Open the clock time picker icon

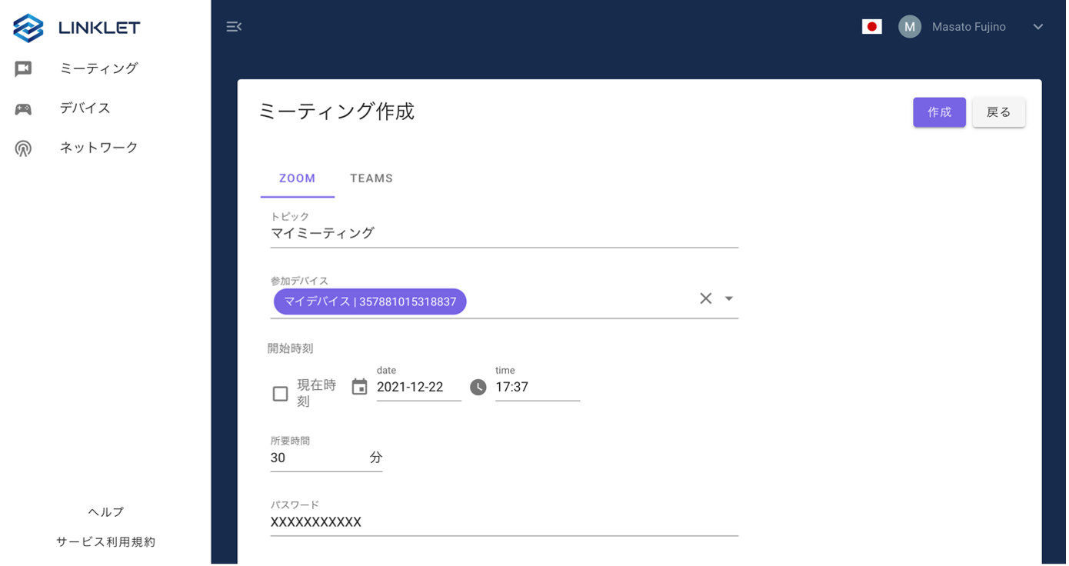pyautogui.click(x=478, y=387)
